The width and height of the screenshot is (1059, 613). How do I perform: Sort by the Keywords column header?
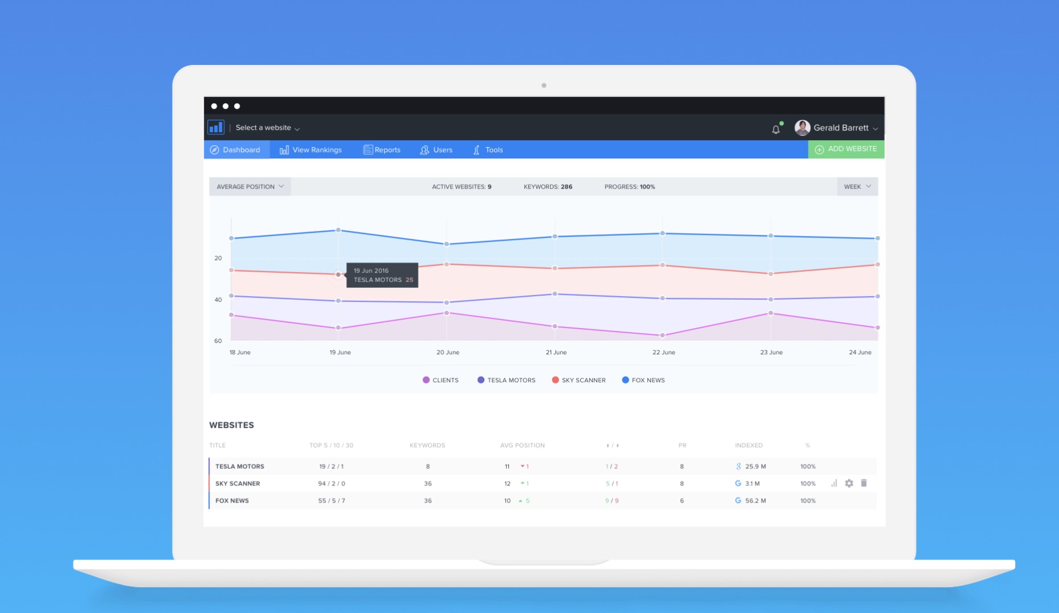(427, 446)
